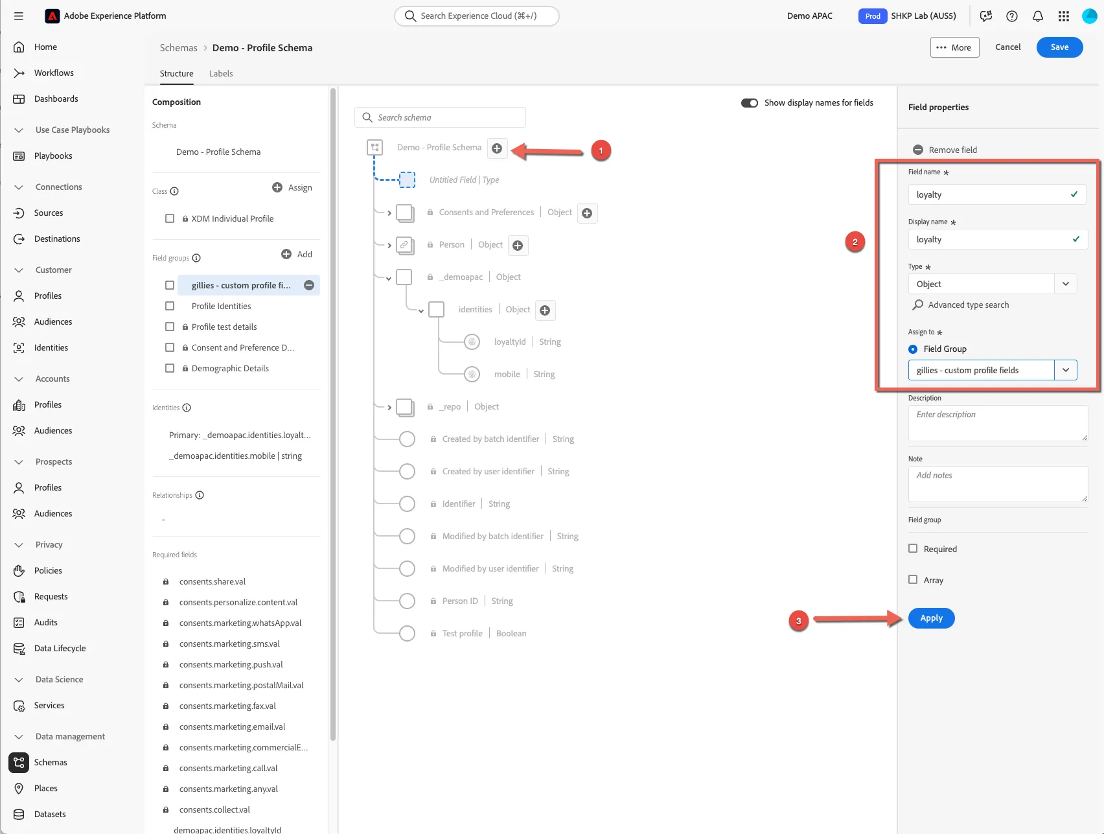This screenshot has width=1104, height=834.
Task: Click the Search schema field
Action: (x=440, y=117)
